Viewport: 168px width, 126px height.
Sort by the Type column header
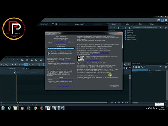click(151, 70)
